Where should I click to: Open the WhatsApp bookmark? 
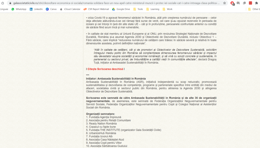tap(19, 9)
